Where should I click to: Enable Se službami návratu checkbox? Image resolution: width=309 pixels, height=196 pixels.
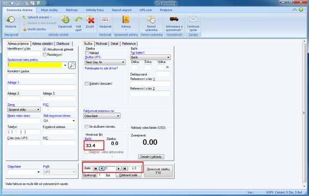86,126
